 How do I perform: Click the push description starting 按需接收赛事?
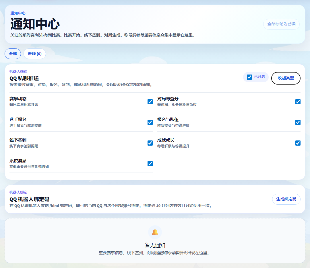tap(82, 85)
